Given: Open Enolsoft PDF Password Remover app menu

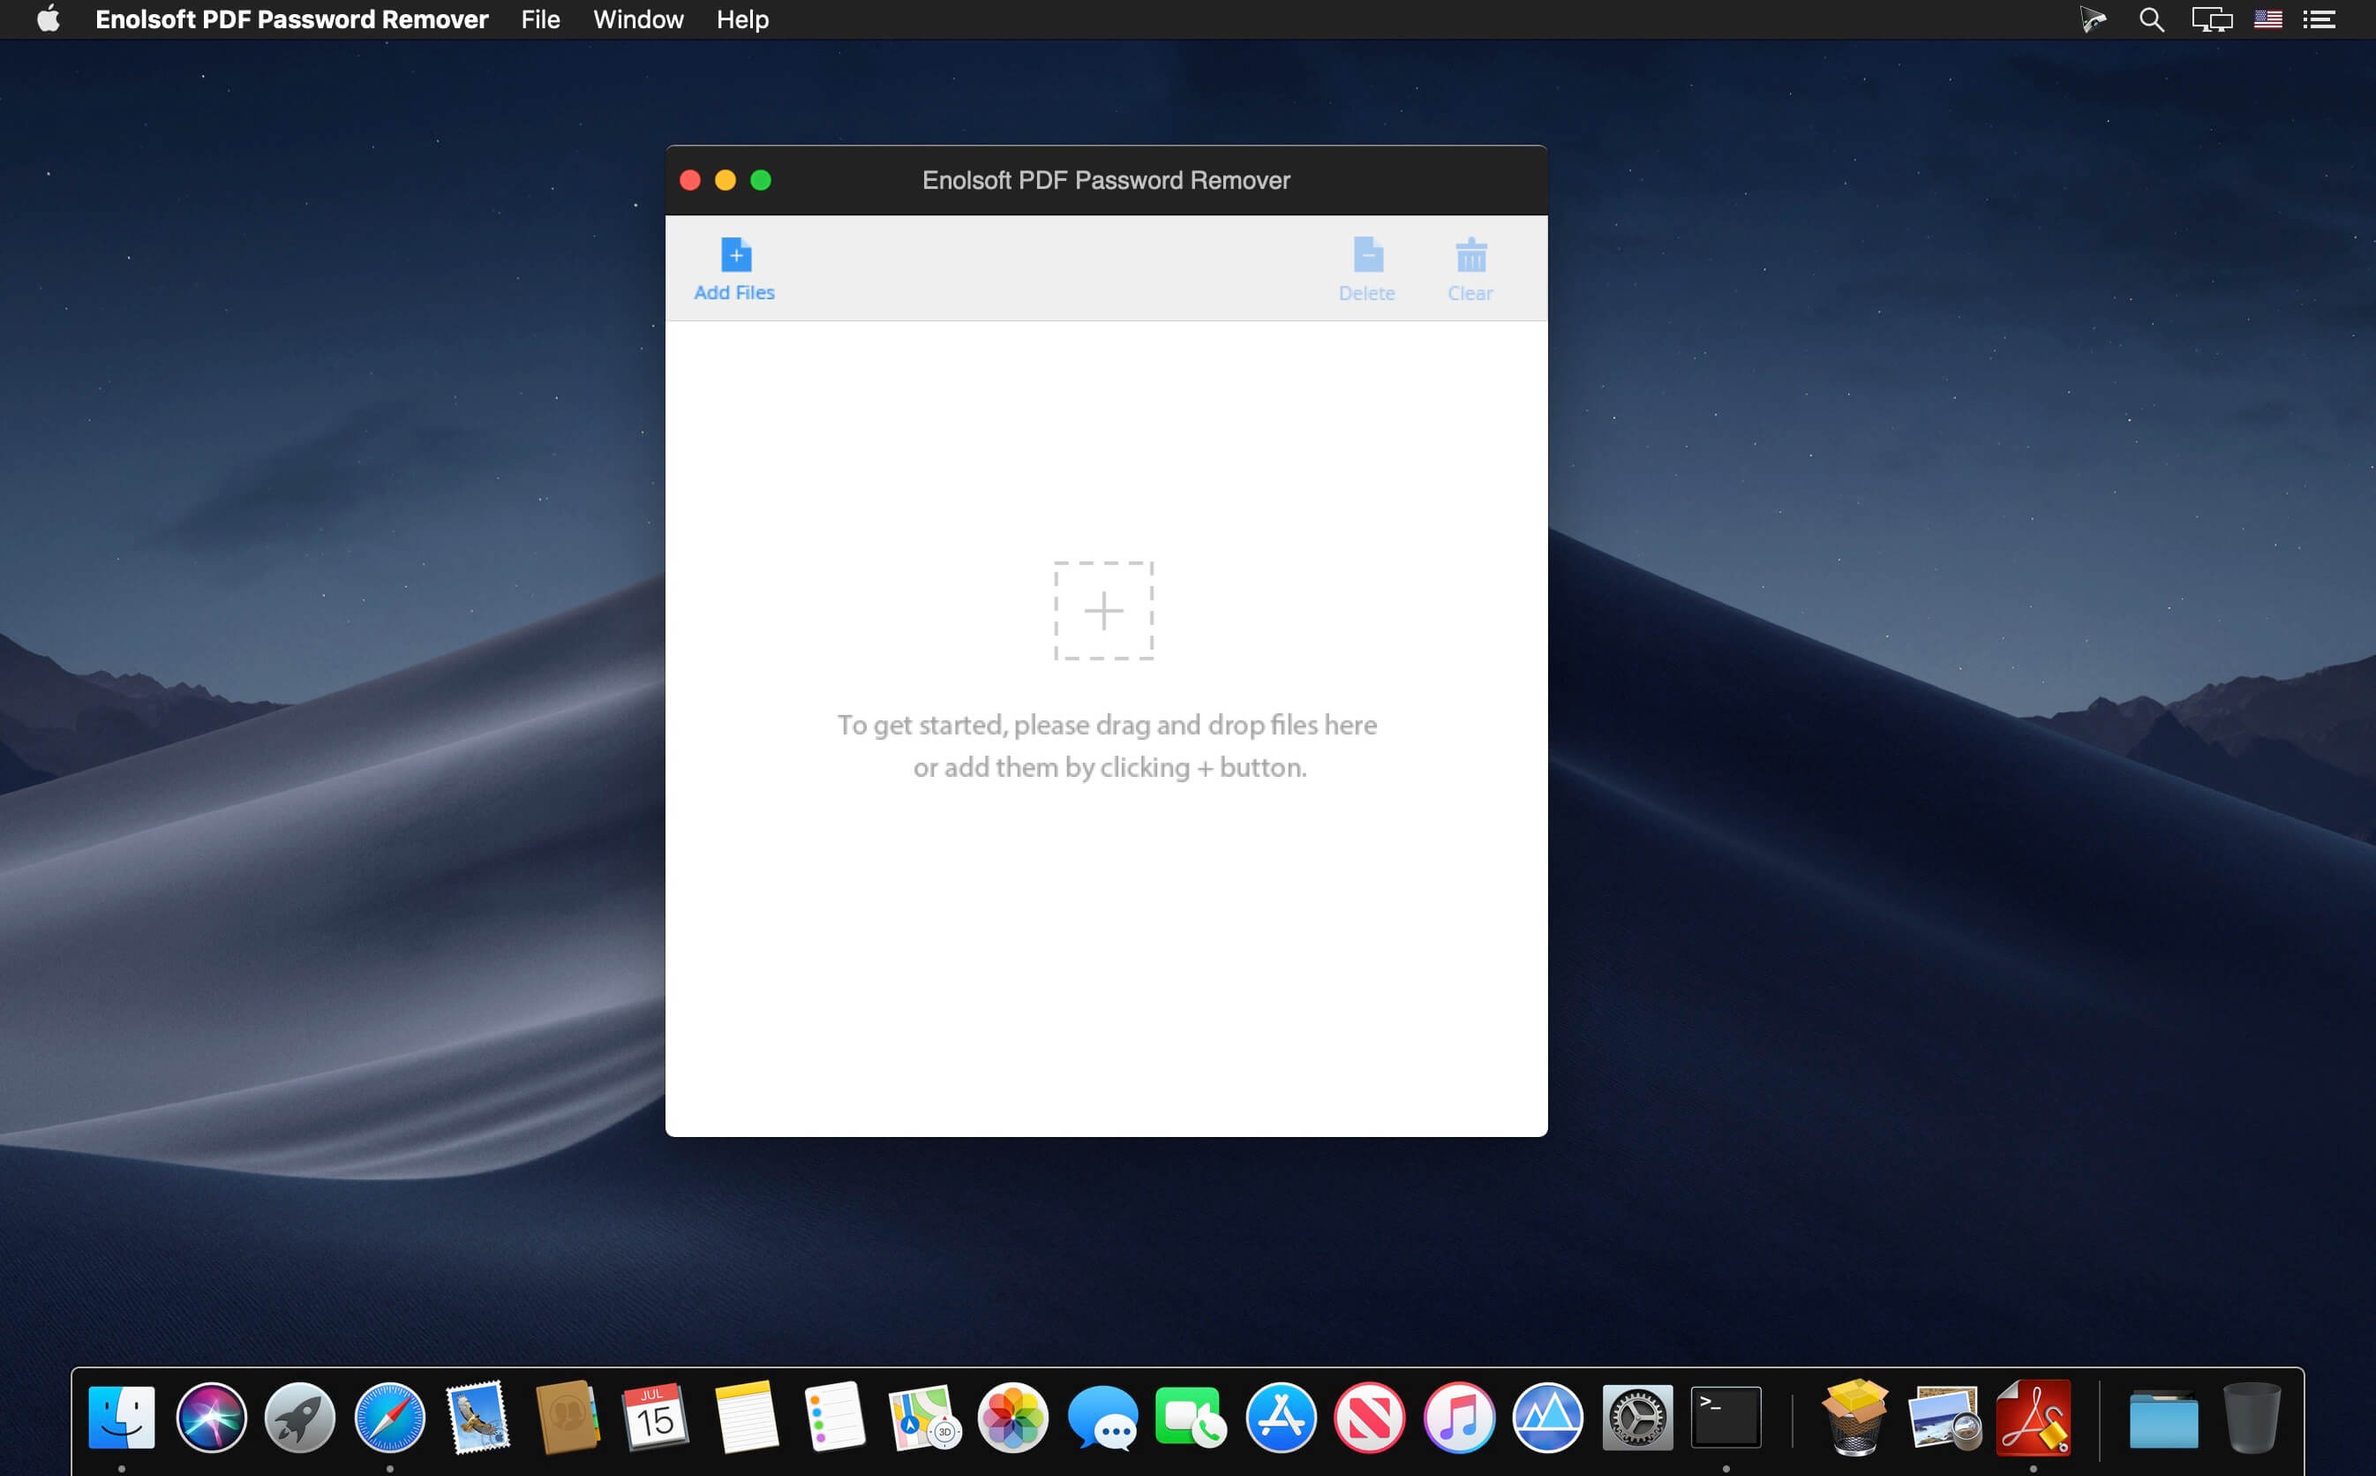Looking at the screenshot, I should [x=290, y=19].
